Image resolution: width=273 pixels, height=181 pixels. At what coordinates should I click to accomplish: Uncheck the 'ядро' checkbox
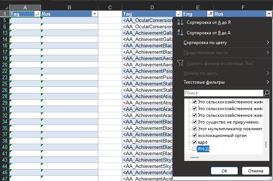194,142
